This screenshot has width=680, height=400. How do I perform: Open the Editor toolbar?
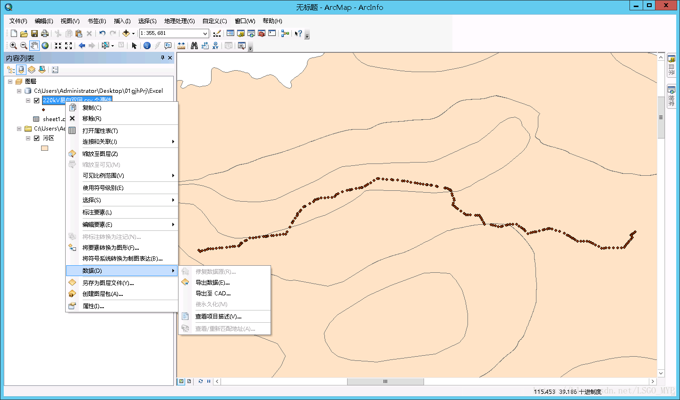coord(217,33)
